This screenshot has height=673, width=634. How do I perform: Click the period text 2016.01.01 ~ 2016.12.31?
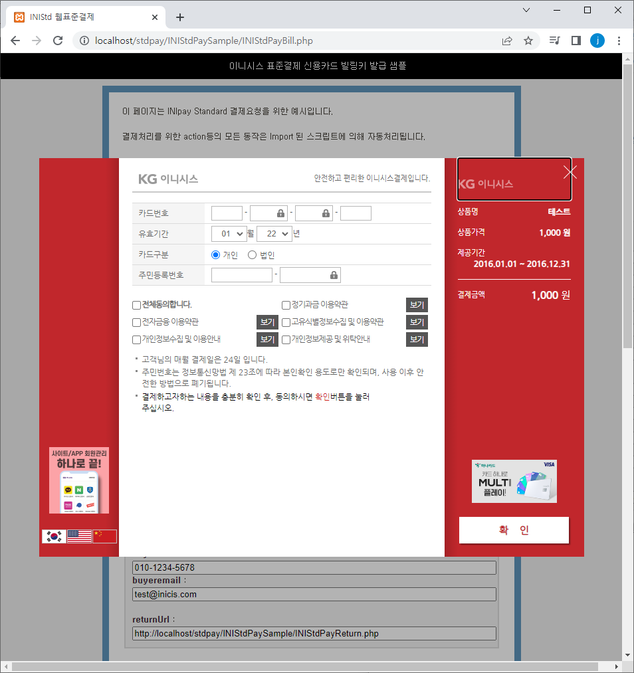[522, 264]
